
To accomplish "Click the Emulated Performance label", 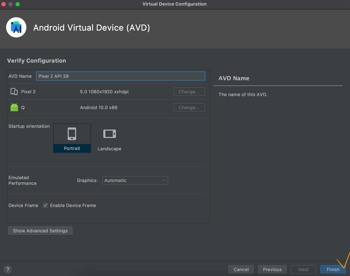I will 22,180.
